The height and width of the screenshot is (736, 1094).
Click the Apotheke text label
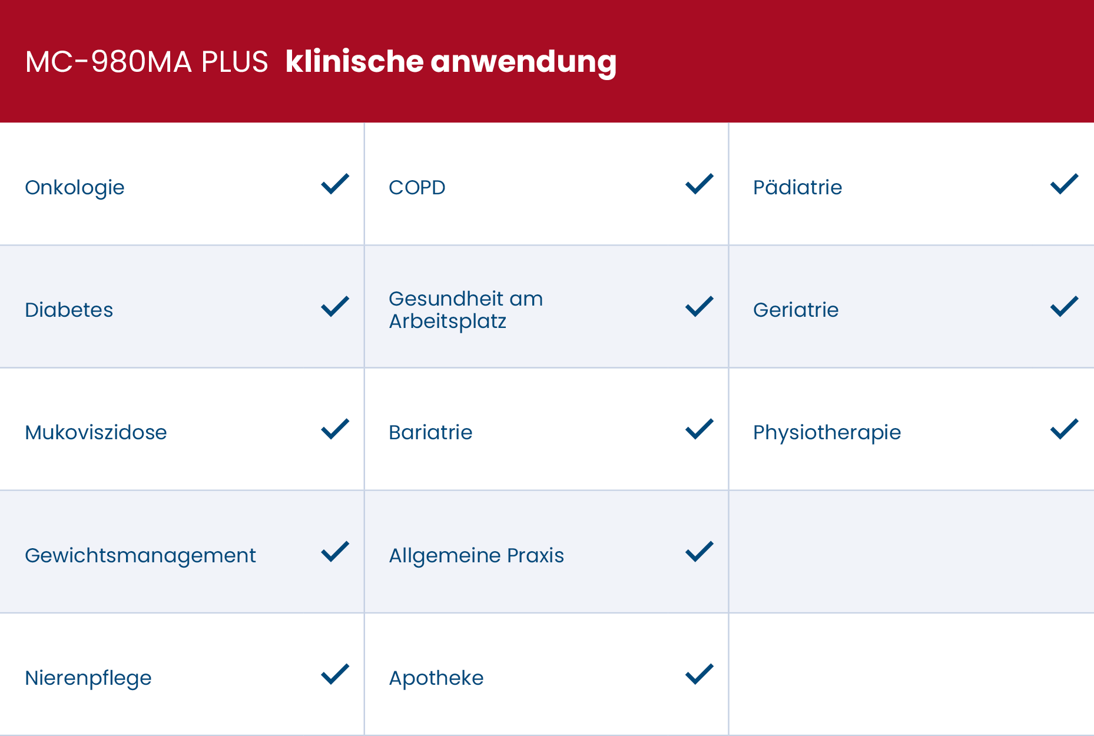[x=436, y=678]
